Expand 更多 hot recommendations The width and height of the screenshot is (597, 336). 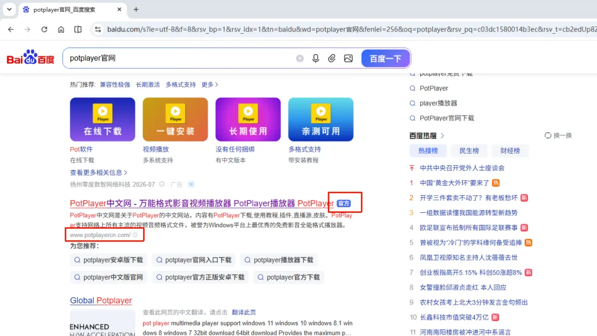tap(210, 85)
